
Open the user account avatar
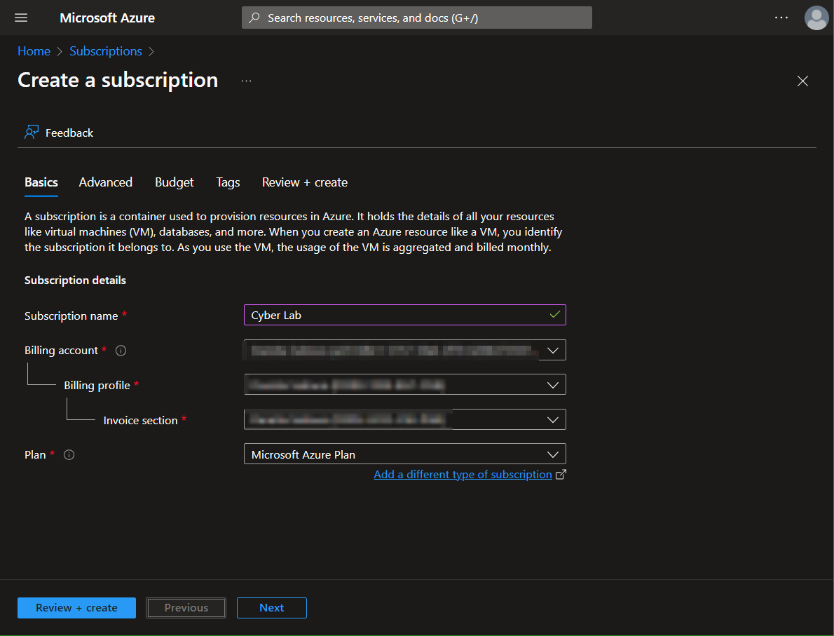click(816, 18)
